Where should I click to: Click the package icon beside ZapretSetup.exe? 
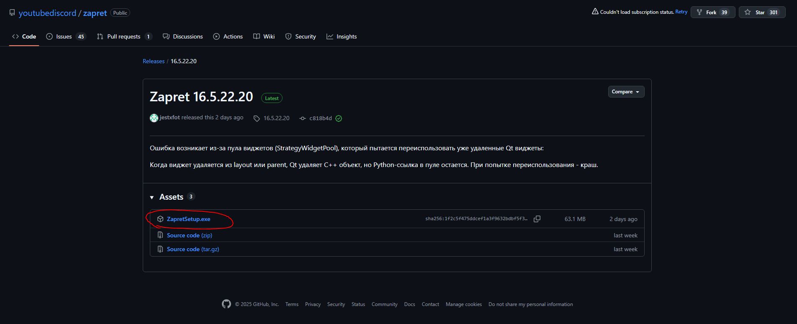coord(160,219)
